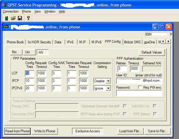The width and height of the screenshot is (179, 139).
Task: Open IPCP compression Disable dropdown
Action: pyautogui.click(x=108, y=81)
